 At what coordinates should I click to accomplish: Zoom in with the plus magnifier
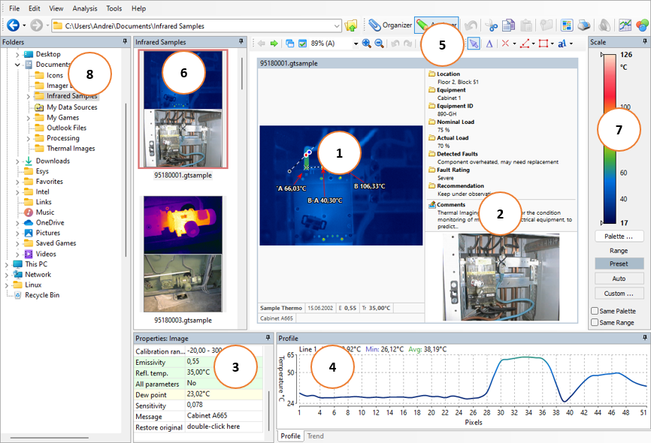point(366,43)
